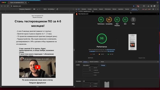The width and height of the screenshot is (160, 90).
Task: Close the bottom DevTools drawer
Action: pos(158,62)
